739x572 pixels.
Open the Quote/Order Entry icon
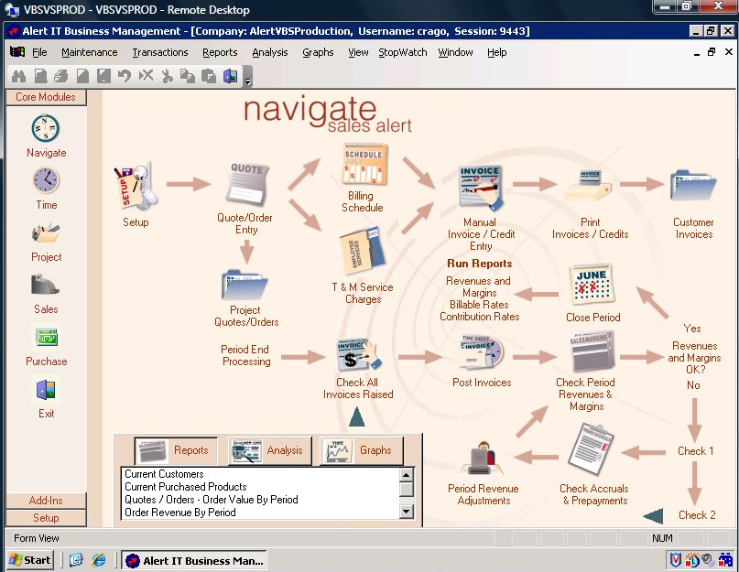click(x=247, y=184)
